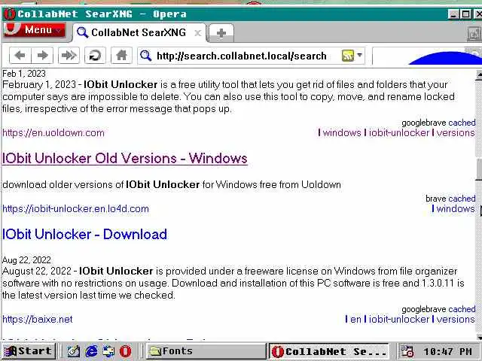Open https://iobit-unlocker.en.lo4d.com link
The width and height of the screenshot is (482, 361).
coord(75,209)
